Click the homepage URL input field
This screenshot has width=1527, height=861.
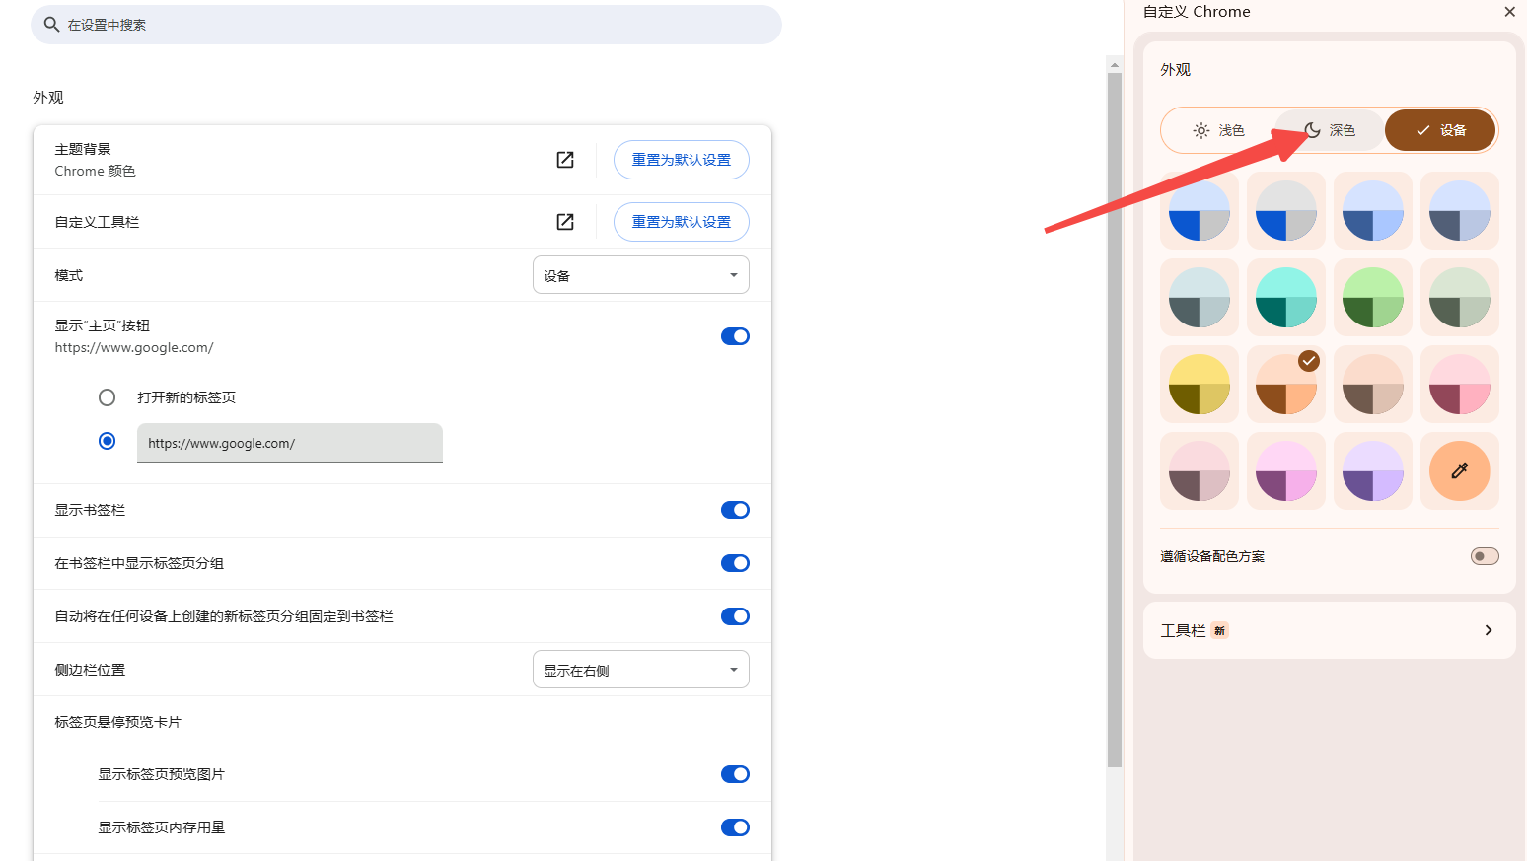[290, 443]
